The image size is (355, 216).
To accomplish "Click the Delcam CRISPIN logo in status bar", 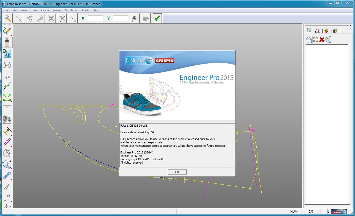I will (339, 212).
